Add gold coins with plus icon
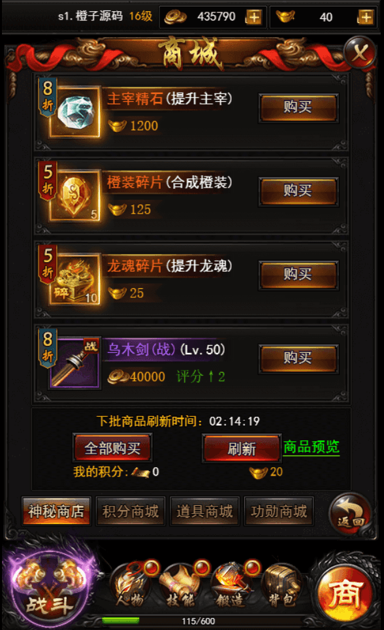 [254, 17]
